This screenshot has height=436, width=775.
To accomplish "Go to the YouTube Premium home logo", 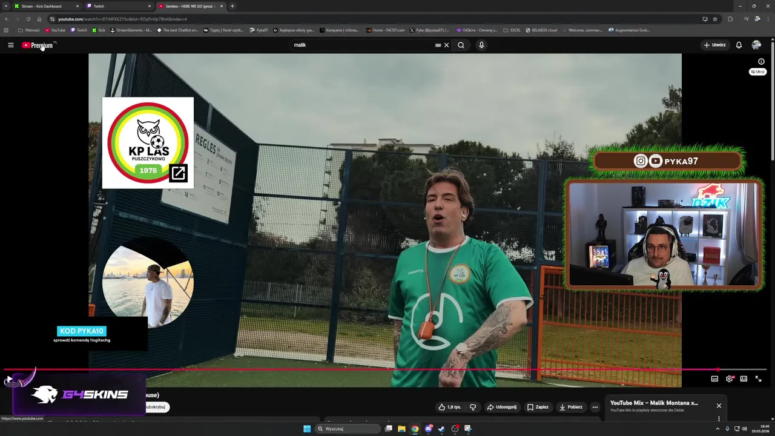I will point(38,45).
